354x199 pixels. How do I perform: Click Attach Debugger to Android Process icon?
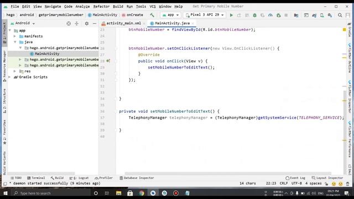[279, 15]
